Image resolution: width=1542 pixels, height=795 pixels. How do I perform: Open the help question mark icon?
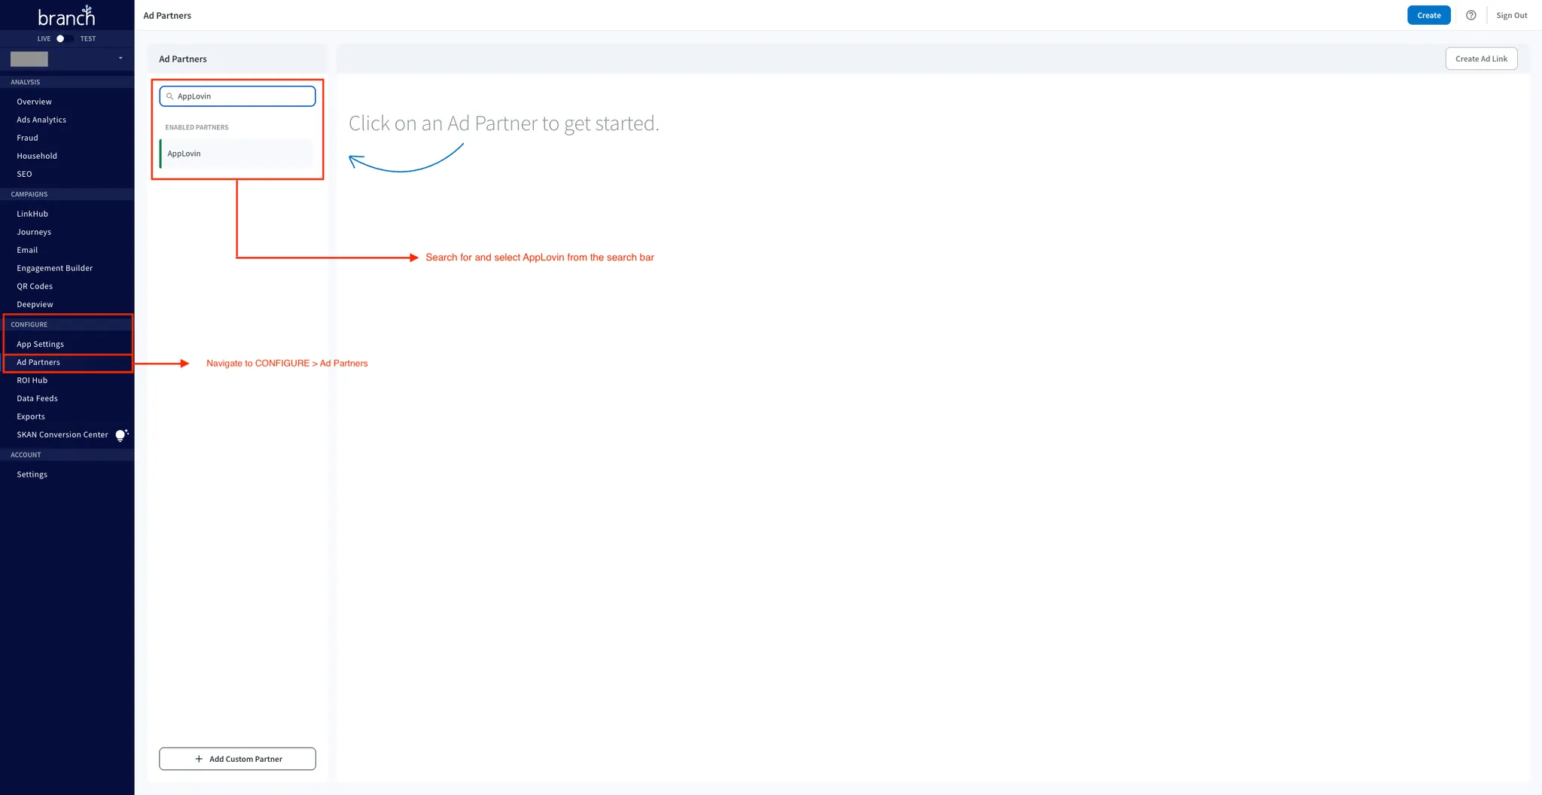tap(1470, 15)
